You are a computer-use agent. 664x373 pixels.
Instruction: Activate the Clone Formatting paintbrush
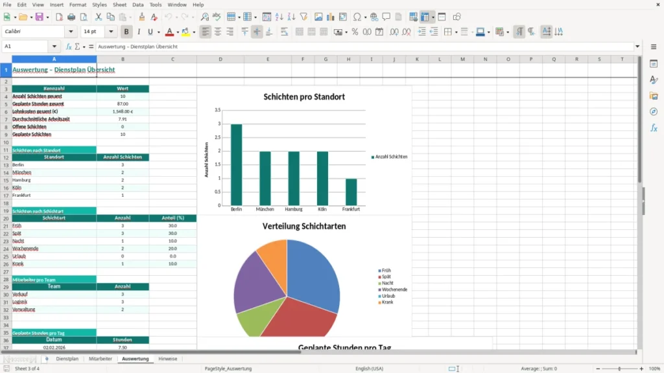142,17
